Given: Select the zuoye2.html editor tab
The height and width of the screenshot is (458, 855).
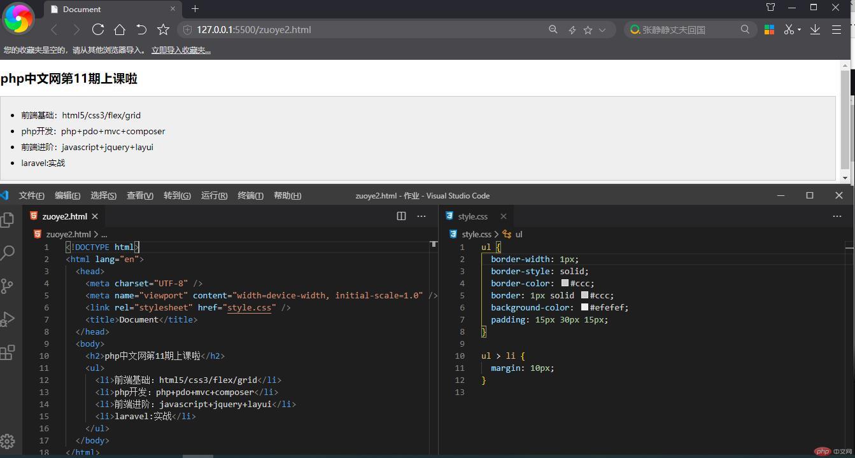Looking at the screenshot, I should pos(64,216).
